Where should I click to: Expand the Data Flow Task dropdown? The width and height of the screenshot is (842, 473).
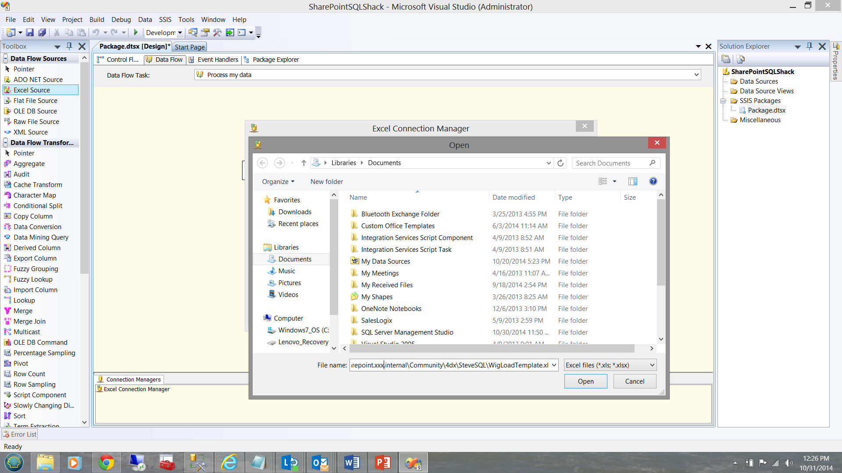click(696, 75)
